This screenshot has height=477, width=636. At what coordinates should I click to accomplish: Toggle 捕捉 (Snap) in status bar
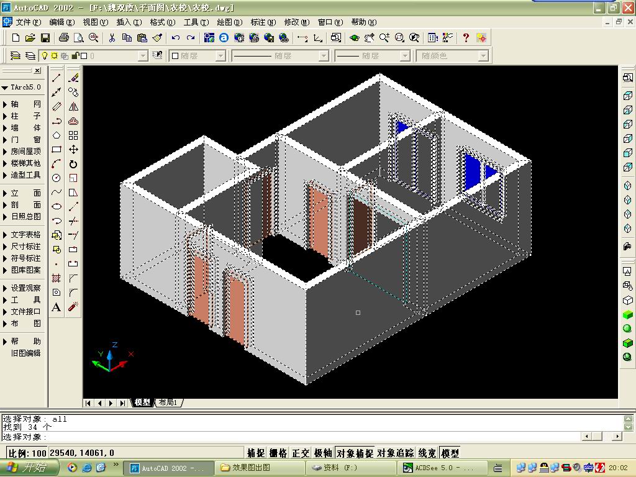click(256, 453)
